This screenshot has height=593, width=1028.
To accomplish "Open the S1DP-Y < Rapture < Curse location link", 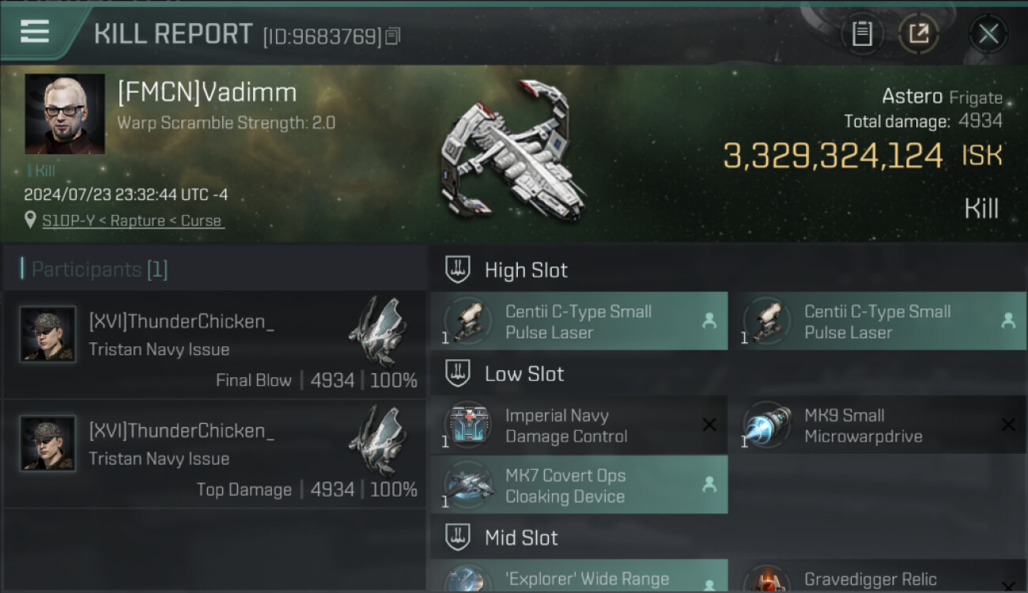I will pos(133,221).
